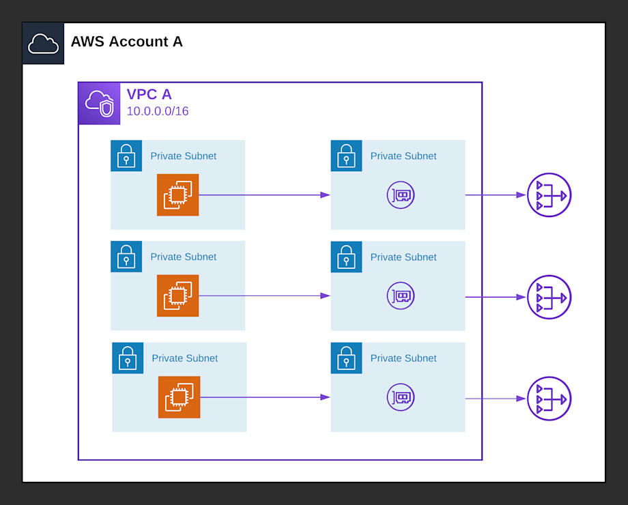The width and height of the screenshot is (628, 505).
Task: Click the Private Subnet label in top-left subnet
Action: click(184, 156)
